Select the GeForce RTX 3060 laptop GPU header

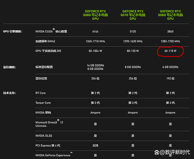point(170,15)
